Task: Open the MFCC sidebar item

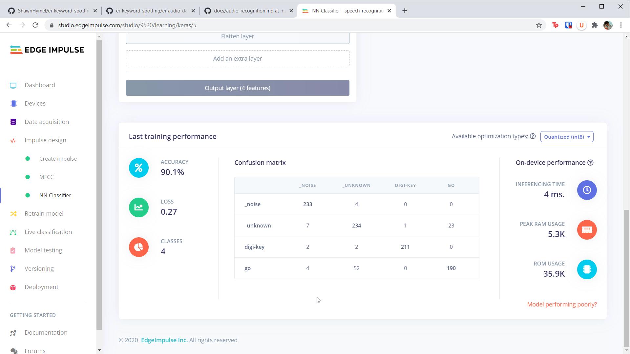Action: (46, 177)
